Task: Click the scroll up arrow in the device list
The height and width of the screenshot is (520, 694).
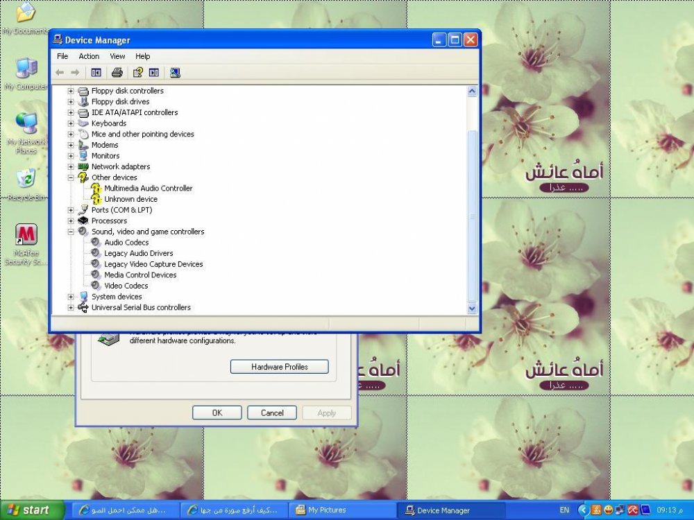Action: pyautogui.click(x=472, y=92)
